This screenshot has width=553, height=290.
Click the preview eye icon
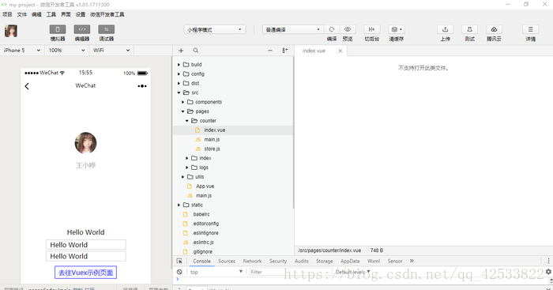click(348, 29)
